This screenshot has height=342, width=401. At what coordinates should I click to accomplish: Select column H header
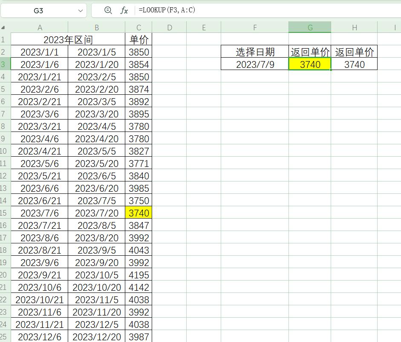click(x=355, y=27)
